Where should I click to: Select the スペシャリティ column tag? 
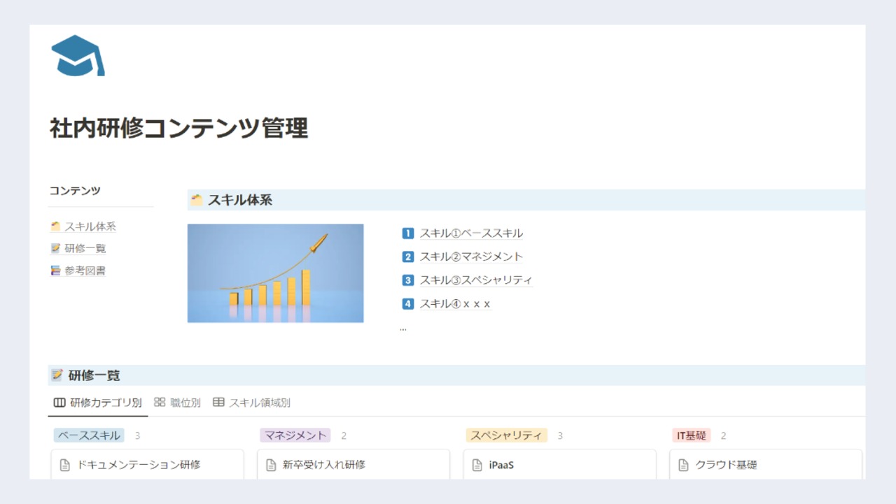coord(507,435)
